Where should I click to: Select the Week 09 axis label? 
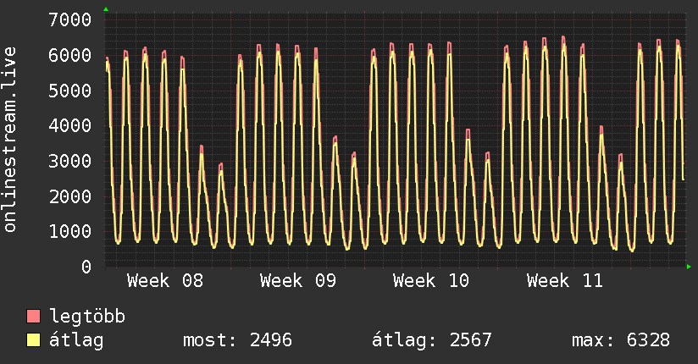(x=298, y=281)
